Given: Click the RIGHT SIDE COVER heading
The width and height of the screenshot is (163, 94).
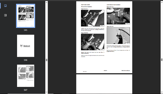Looking at the screenshot, I should [x=86, y=5].
